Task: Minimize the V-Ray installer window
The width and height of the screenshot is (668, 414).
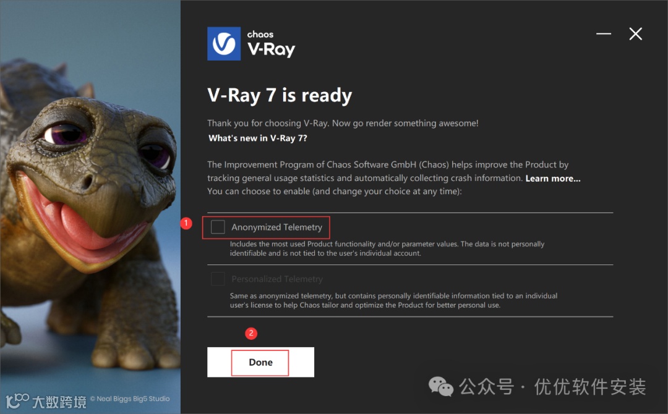Action: pos(603,33)
